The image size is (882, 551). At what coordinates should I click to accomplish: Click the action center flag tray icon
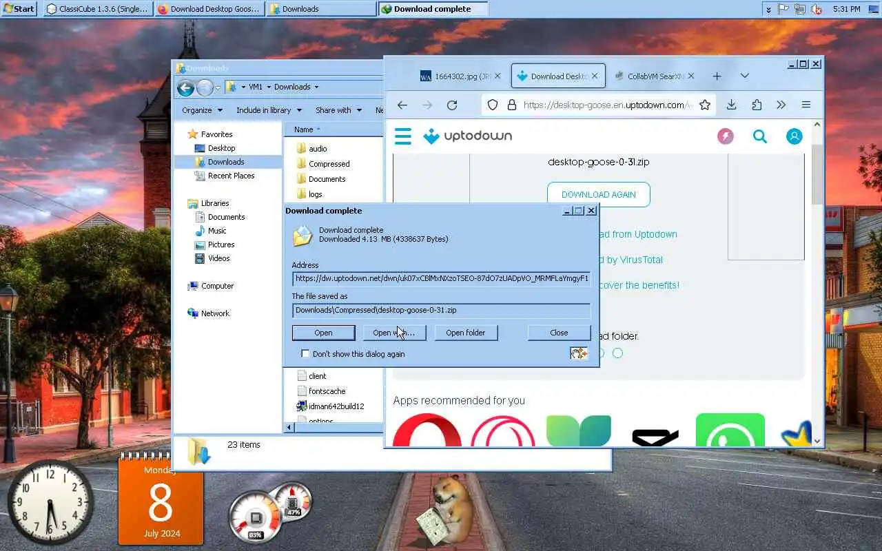pos(783,9)
